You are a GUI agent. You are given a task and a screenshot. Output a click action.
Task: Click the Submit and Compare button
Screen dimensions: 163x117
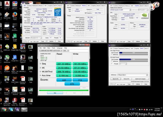click(x=140, y=79)
